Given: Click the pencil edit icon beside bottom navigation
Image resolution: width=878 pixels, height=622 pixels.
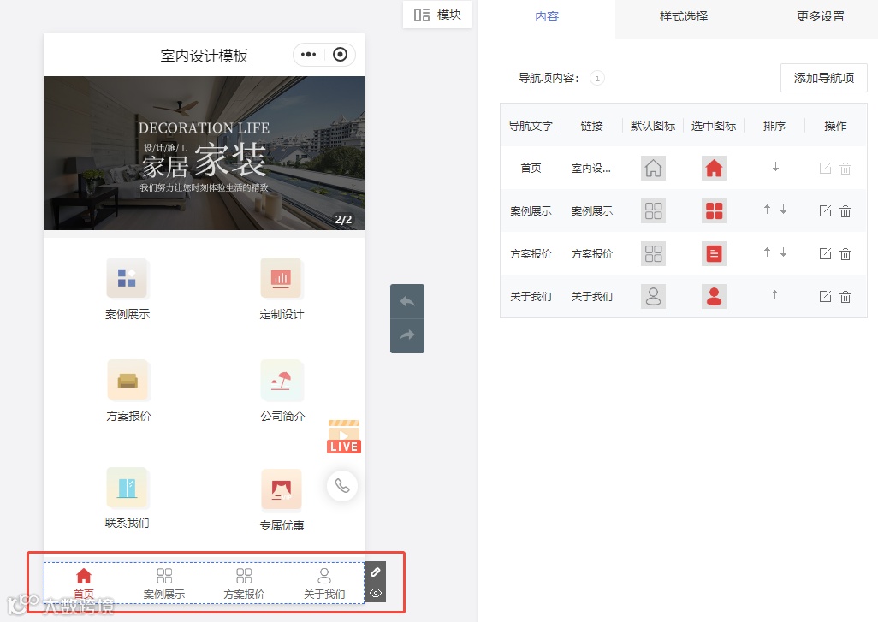Looking at the screenshot, I should pos(376,572).
